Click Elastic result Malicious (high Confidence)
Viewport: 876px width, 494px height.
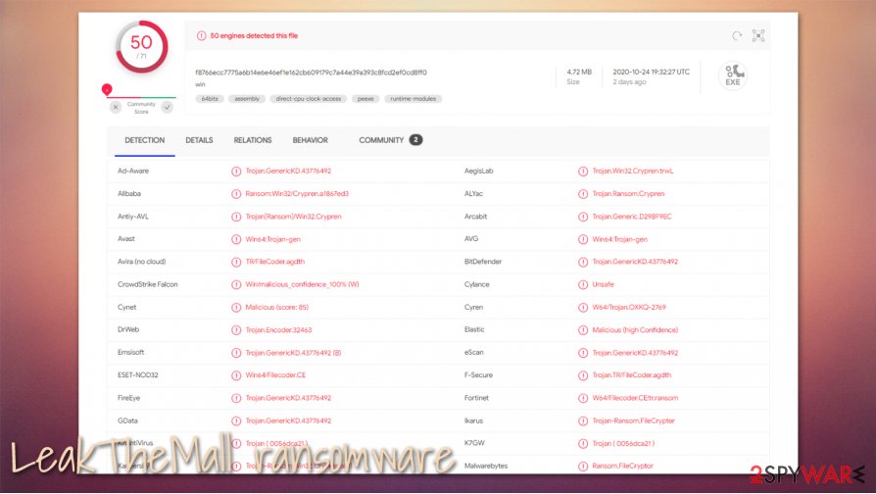click(x=635, y=329)
